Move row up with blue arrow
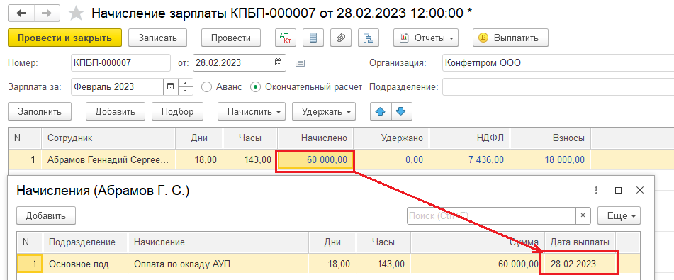The height and width of the screenshot is (280, 674). point(380,111)
